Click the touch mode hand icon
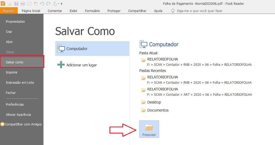 tap(55, 3)
